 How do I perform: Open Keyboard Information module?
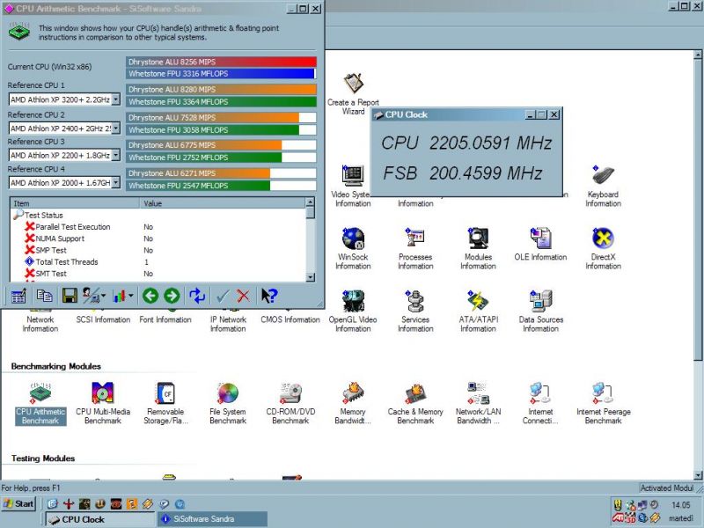(x=603, y=186)
